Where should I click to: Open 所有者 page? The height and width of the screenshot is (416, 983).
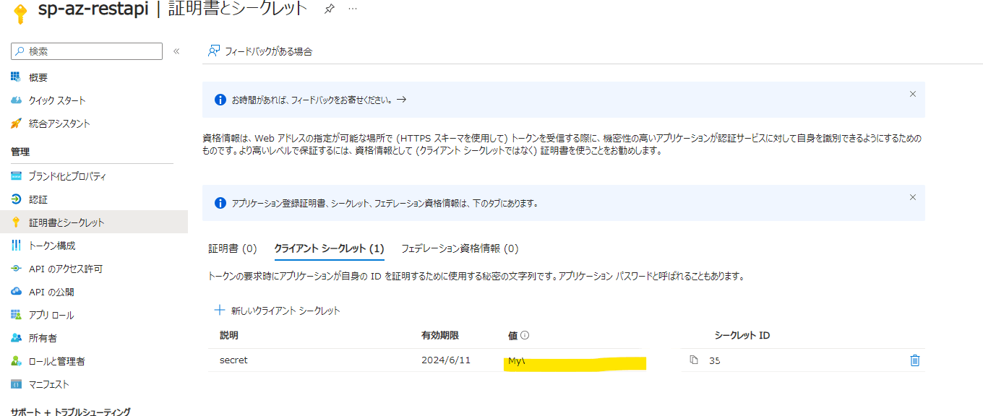[43, 338]
